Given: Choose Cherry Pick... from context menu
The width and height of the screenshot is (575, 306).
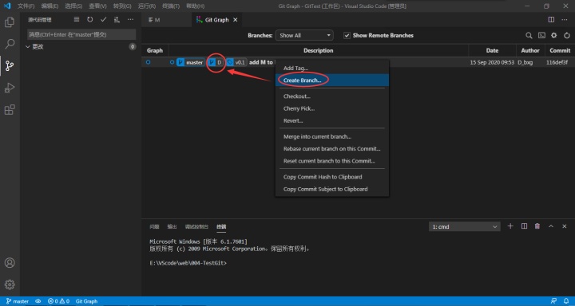Looking at the screenshot, I should [332, 108].
